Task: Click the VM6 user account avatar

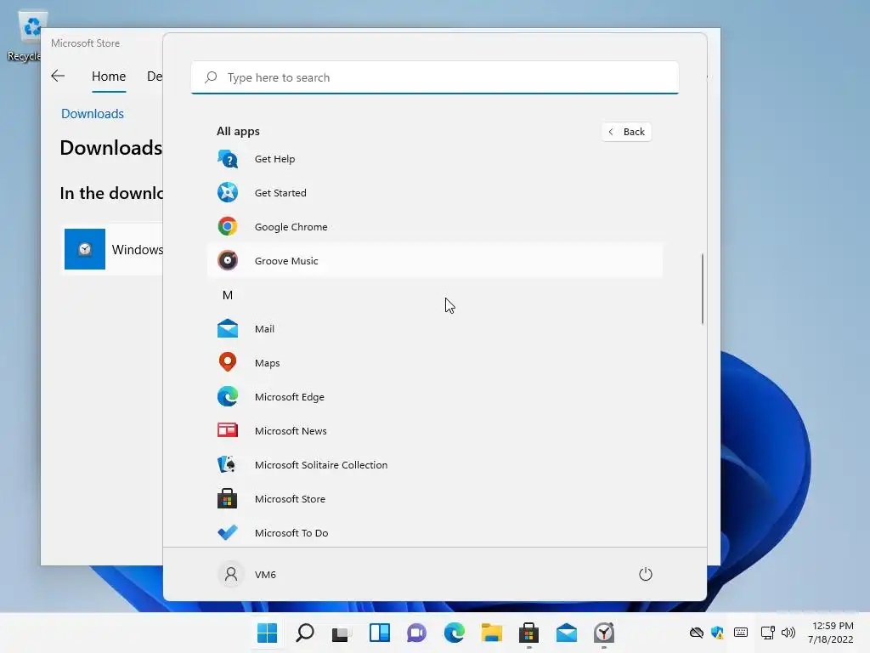Action: (x=231, y=574)
